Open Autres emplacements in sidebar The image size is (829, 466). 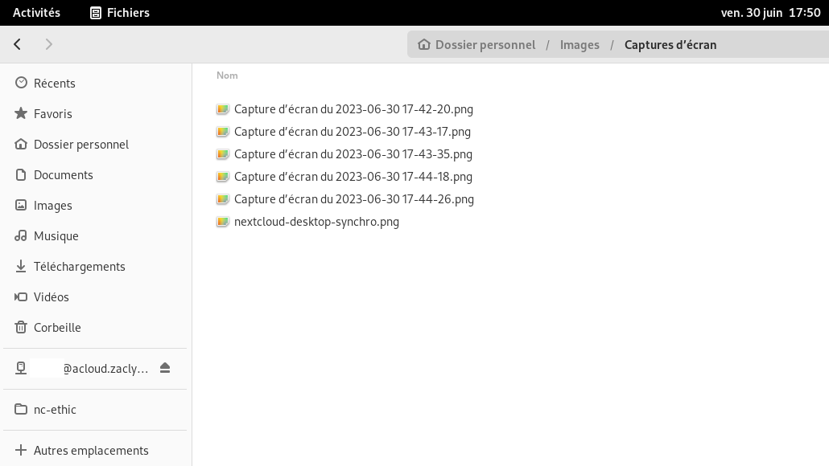[x=91, y=451]
